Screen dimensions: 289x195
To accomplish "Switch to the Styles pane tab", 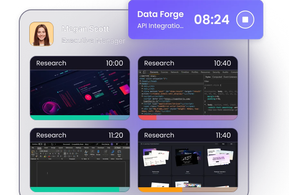I will pyautogui.click(x=208, y=77).
